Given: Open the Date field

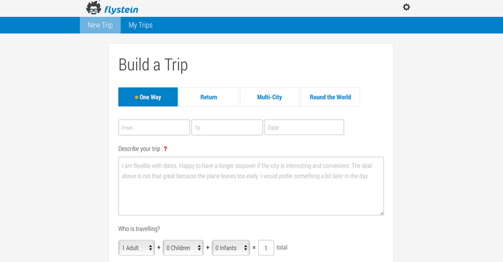Looking at the screenshot, I should point(304,127).
